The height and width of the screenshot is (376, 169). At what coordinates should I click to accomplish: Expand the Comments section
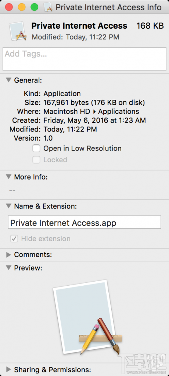9,255
